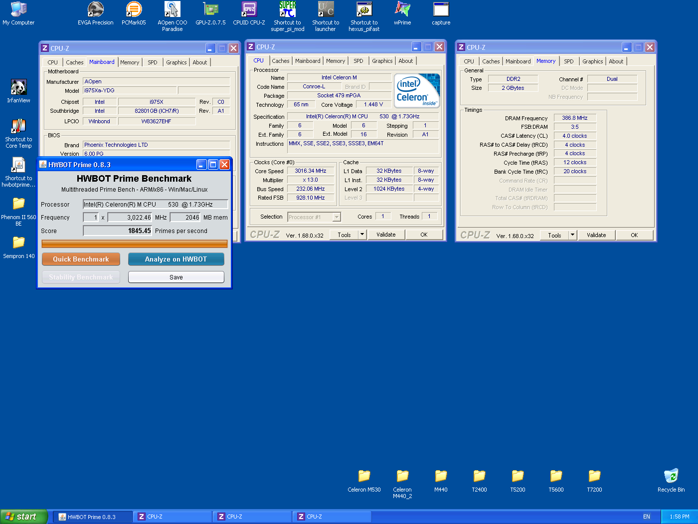Open T7200 folder on desktop
The width and height of the screenshot is (698, 524).
click(x=594, y=481)
